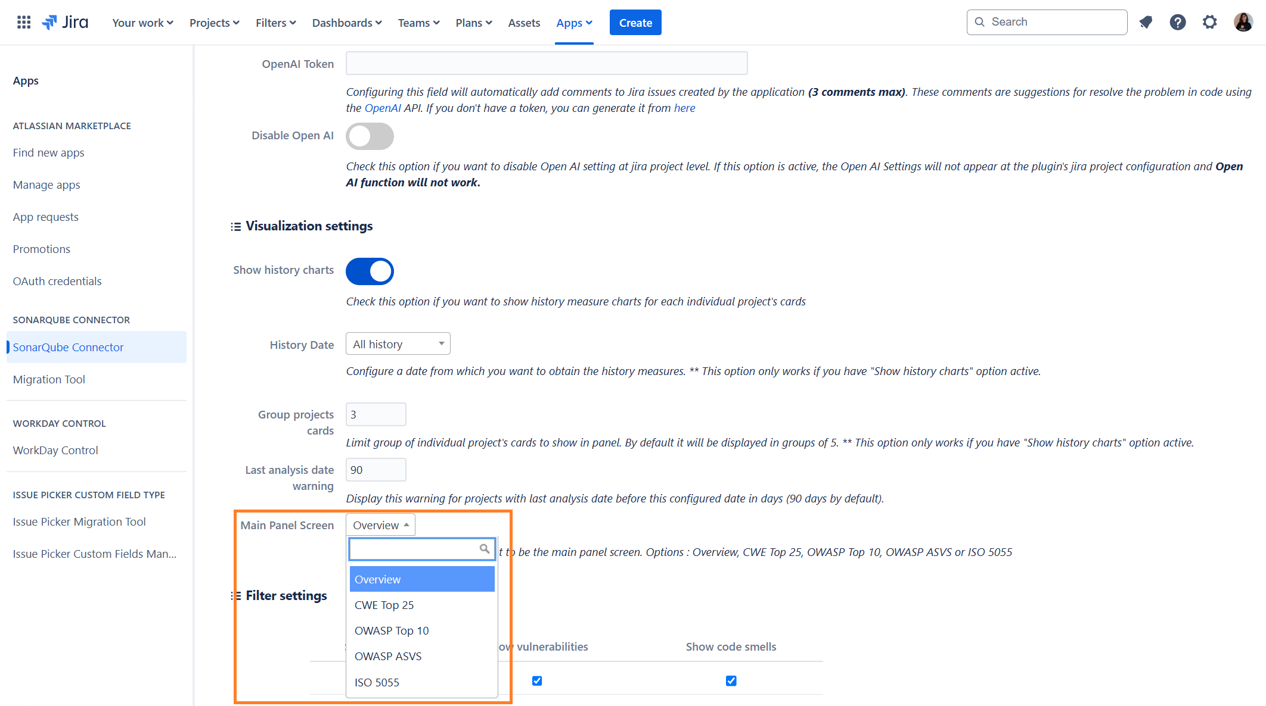Open the notifications icon
The width and height of the screenshot is (1266, 706).
pos(1146,23)
